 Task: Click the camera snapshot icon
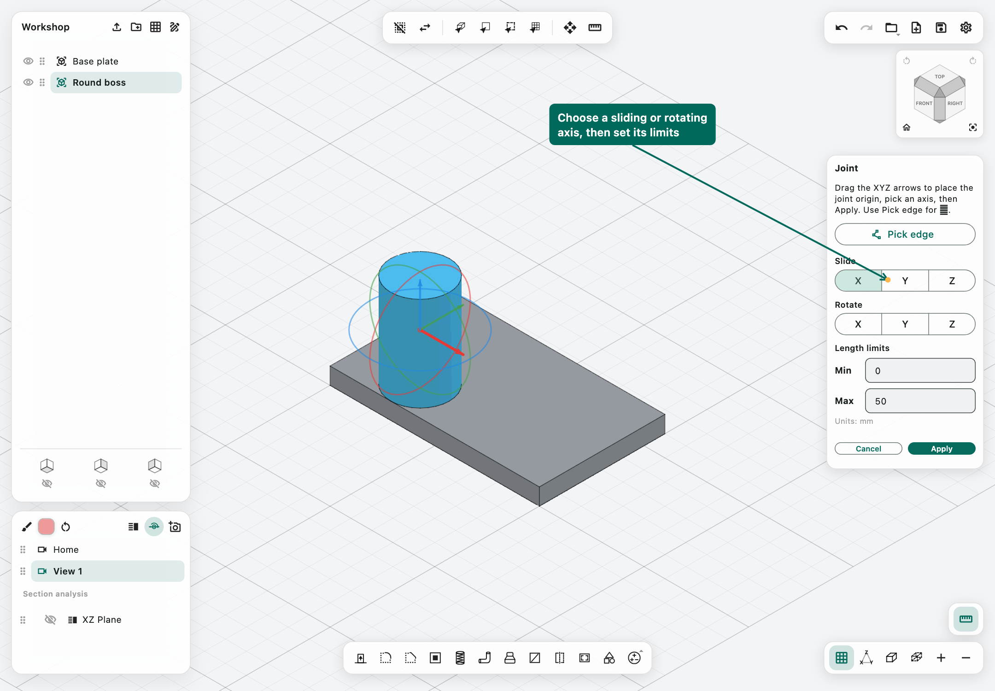click(175, 527)
